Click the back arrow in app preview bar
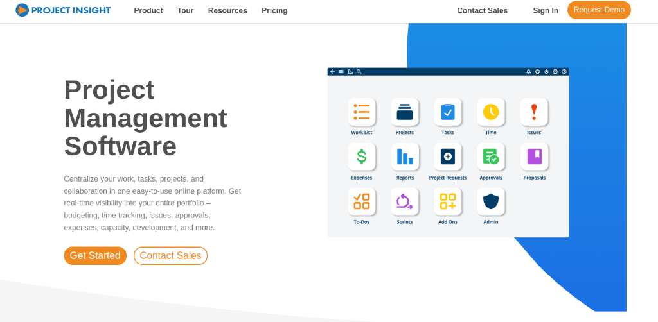Image resolution: width=658 pixels, height=322 pixels. (332, 72)
